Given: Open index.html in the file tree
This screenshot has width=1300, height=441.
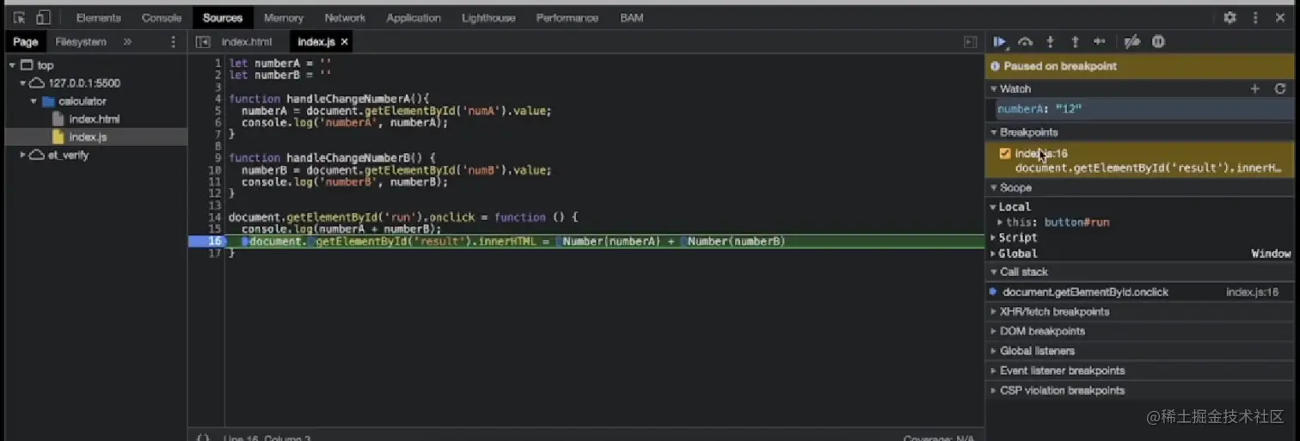Looking at the screenshot, I should 95,119.
